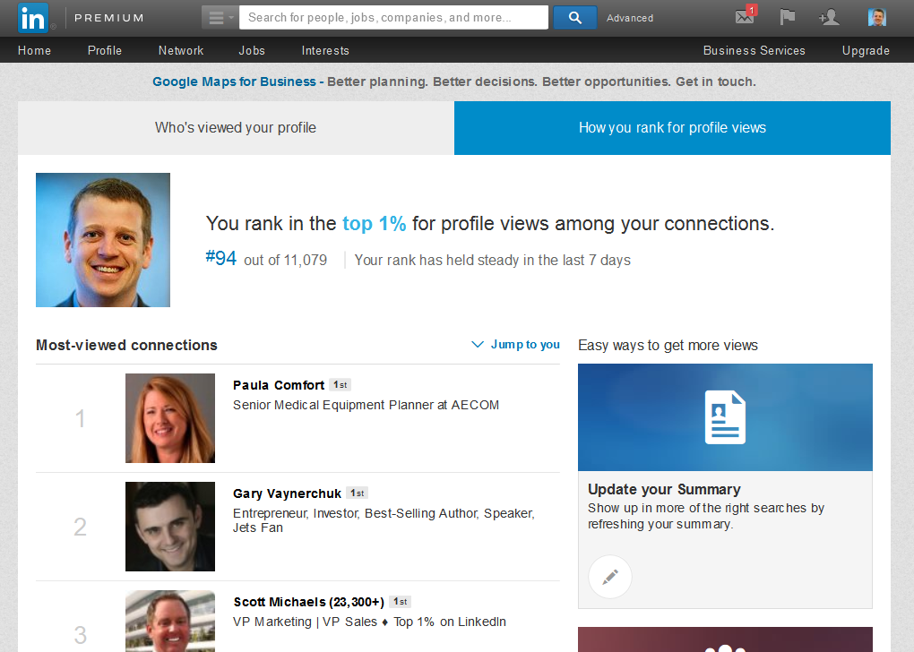Open the Interests menu
Screen dimensions: 914x652
[325, 50]
